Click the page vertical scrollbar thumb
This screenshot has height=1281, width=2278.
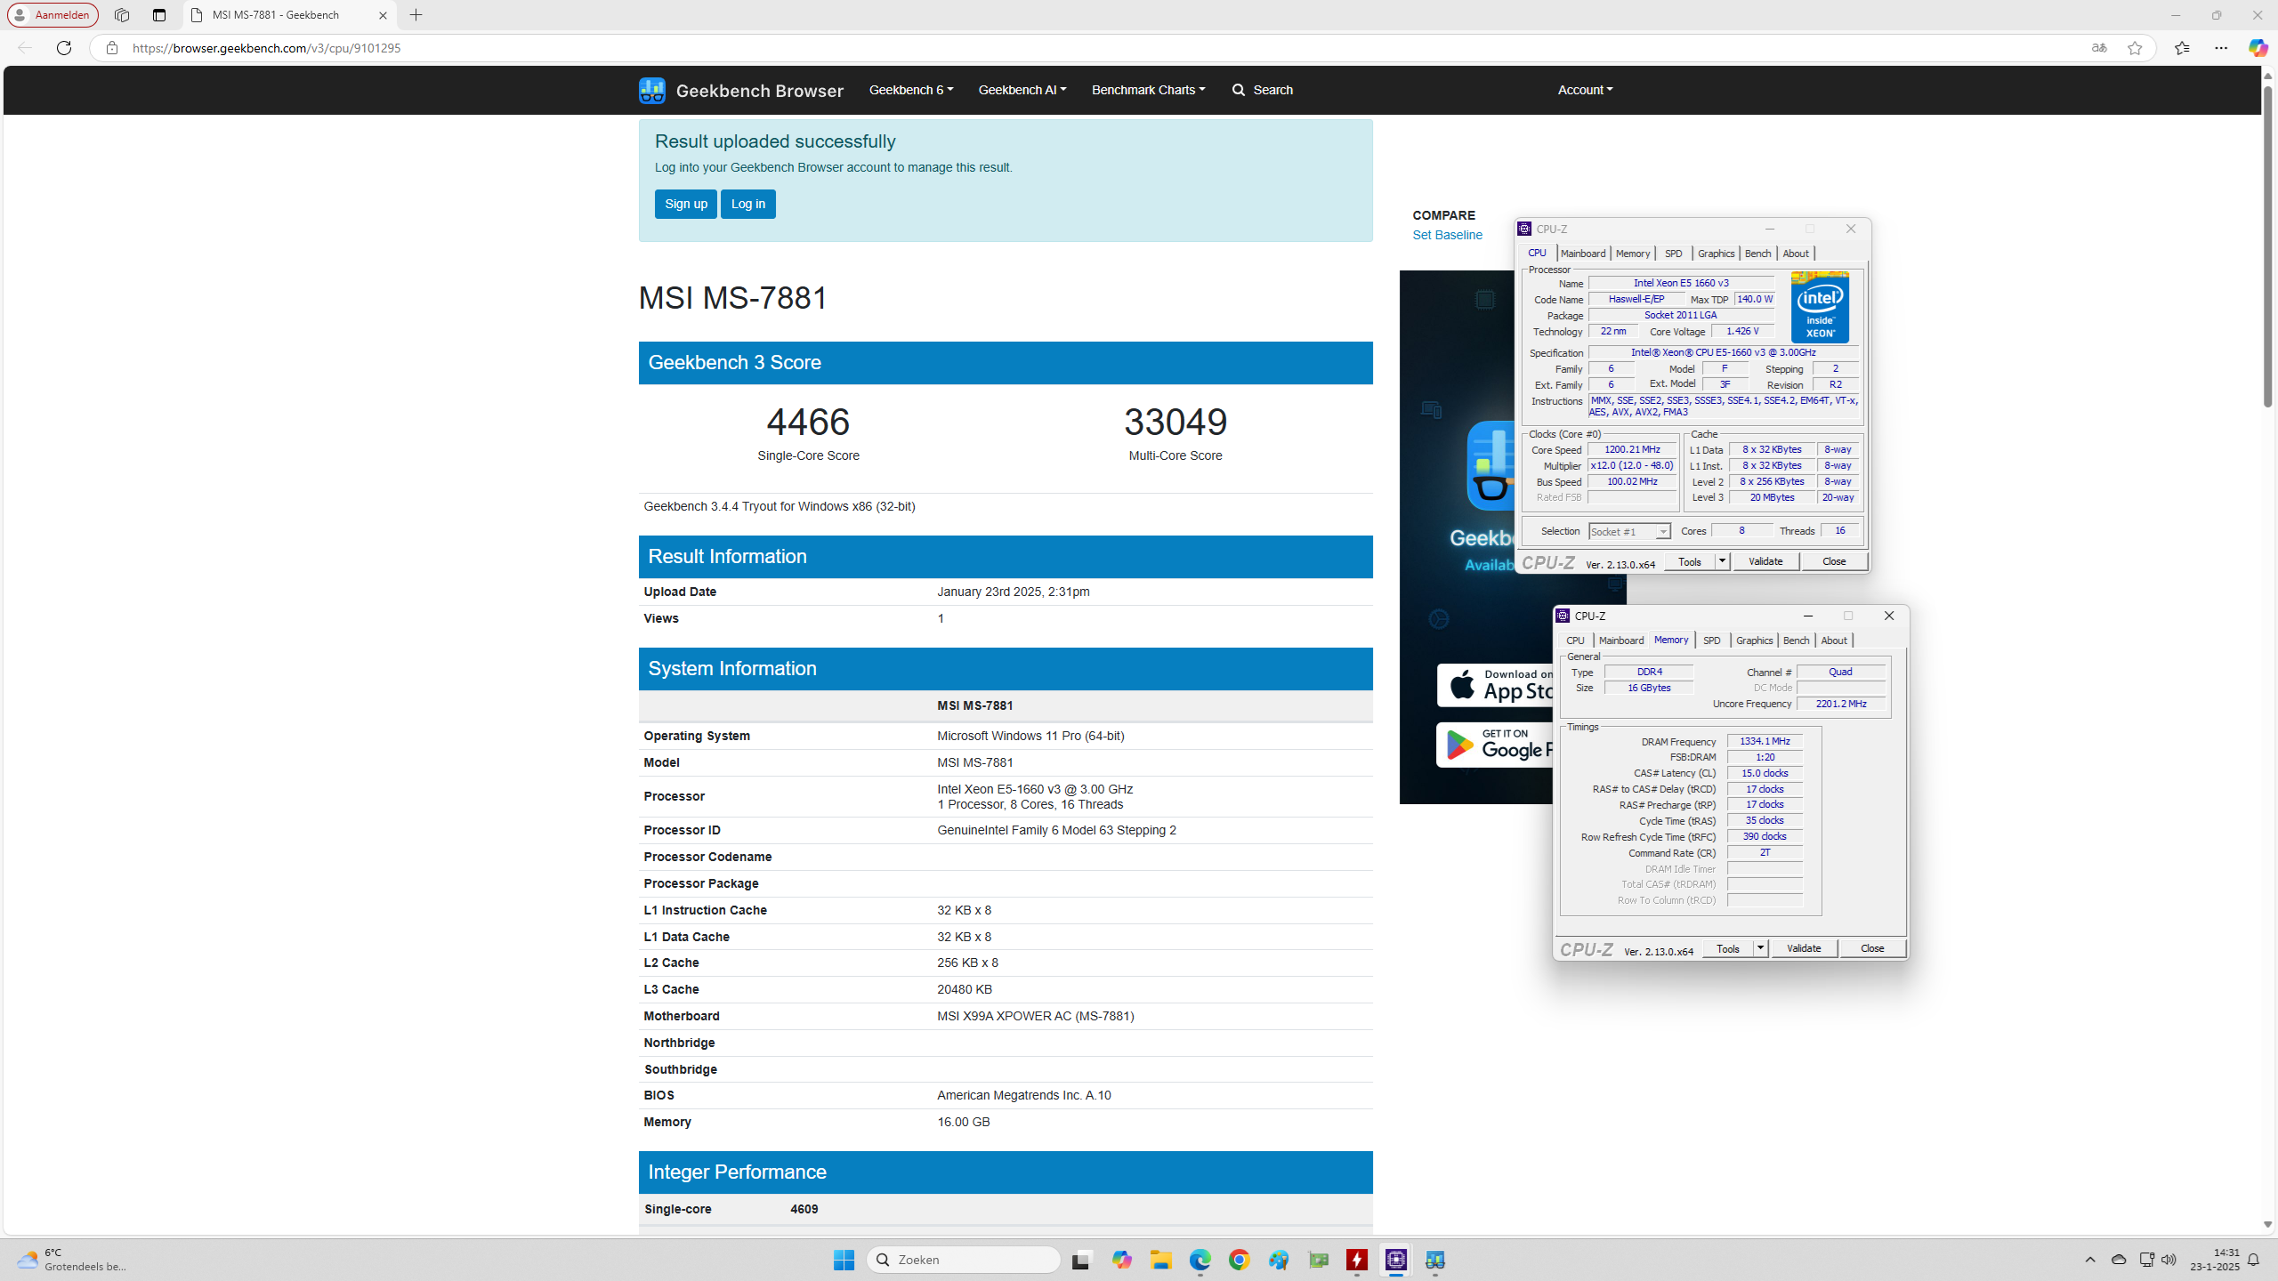pos(2268,247)
